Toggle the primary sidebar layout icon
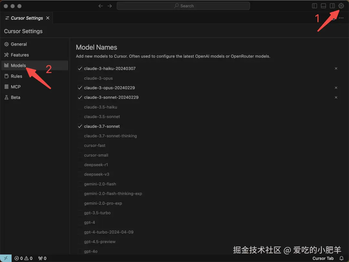349x262 pixels. (314, 6)
